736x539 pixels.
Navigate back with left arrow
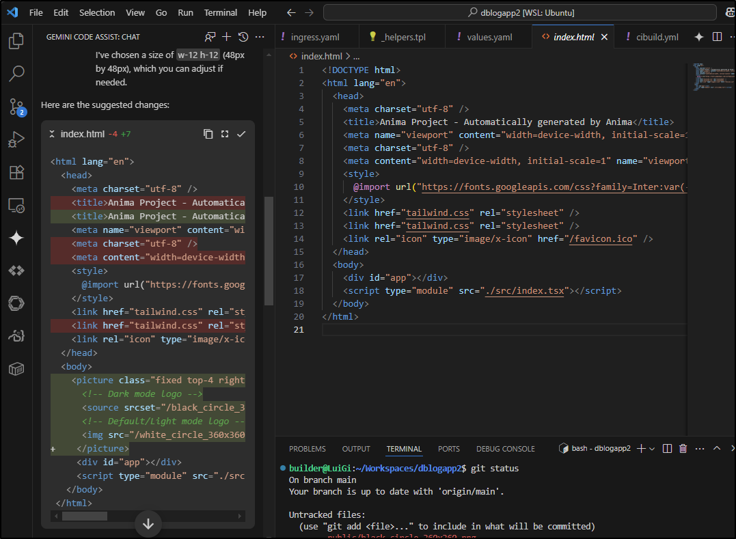pos(291,13)
